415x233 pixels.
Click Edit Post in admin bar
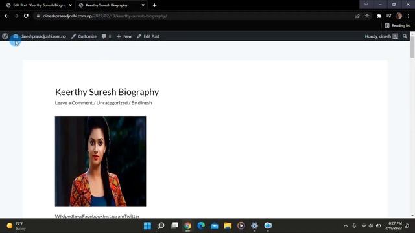coord(148,36)
